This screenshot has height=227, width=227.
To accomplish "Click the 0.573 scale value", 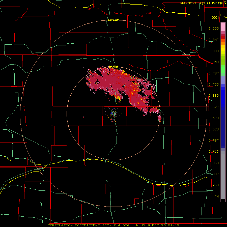I will [214, 118].
